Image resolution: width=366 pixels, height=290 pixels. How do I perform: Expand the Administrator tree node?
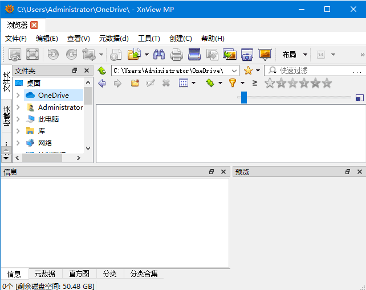tap(18, 107)
